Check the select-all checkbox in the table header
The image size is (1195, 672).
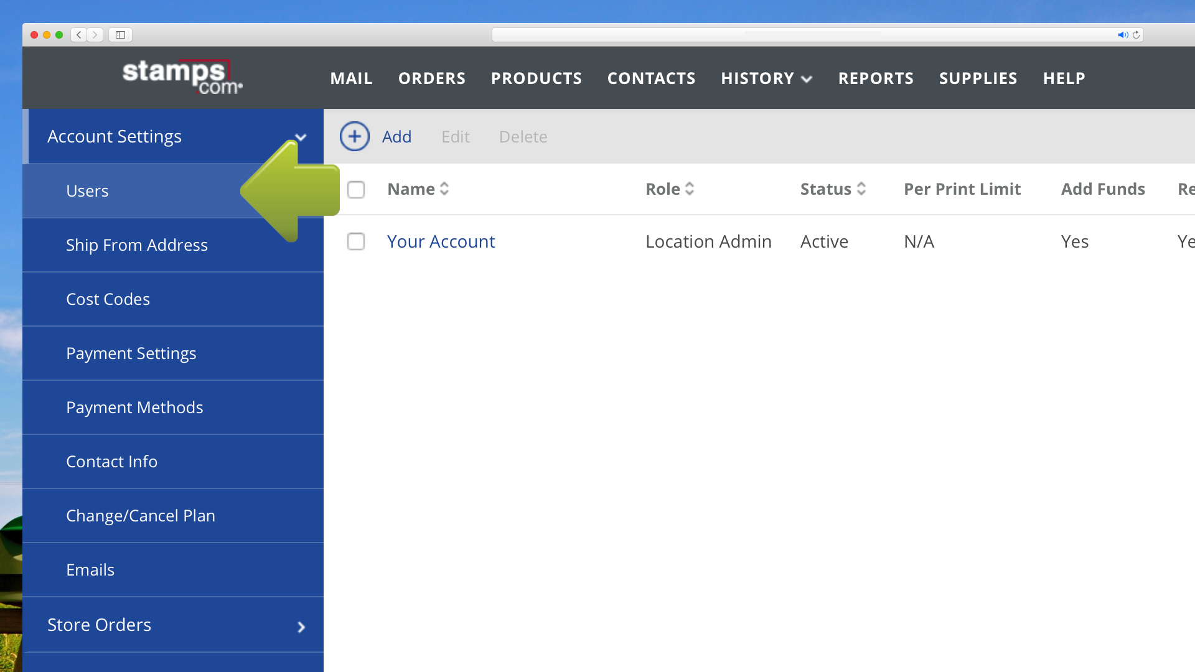[356, 190]
